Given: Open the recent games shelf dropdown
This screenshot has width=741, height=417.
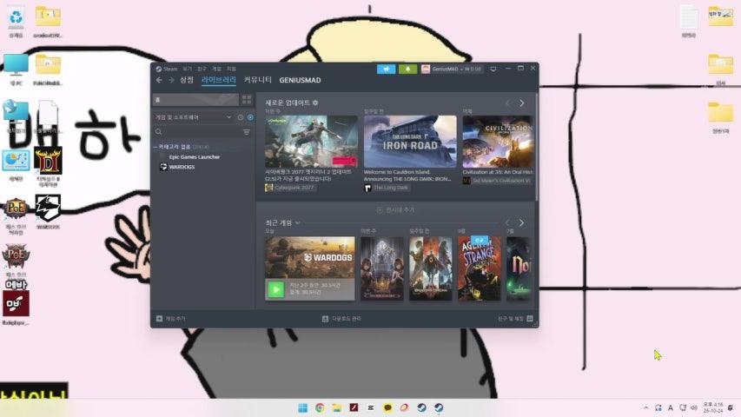Looking at the screenshot, I should pos(298,222).
